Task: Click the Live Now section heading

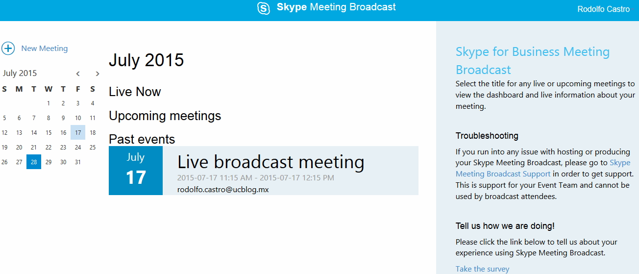Action: point(135,92)
